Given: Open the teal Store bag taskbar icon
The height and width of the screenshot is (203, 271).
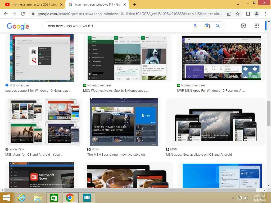Looking at the screenshot, I should [87, 198].
